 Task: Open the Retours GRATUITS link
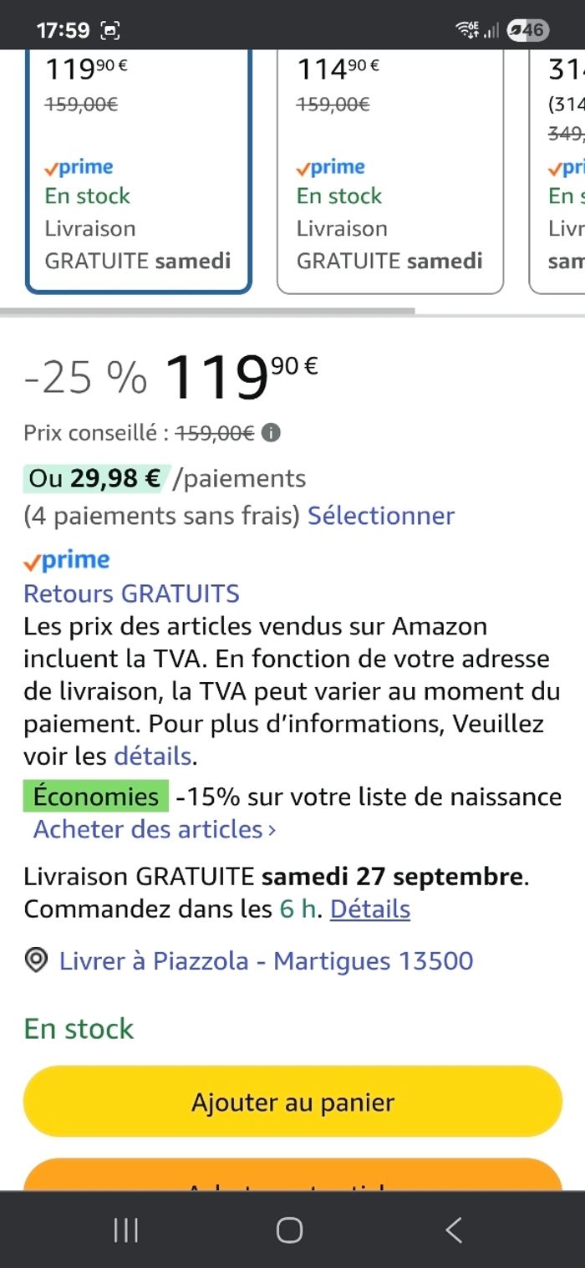pyautogui.click(x=131, y=593)
